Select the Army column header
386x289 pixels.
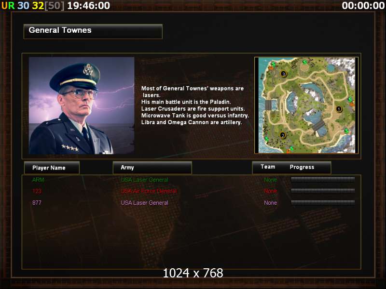coord(152,168)
